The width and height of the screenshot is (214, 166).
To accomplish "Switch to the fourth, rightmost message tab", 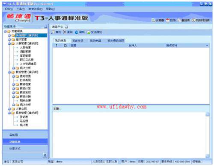I will coord(116,41).
